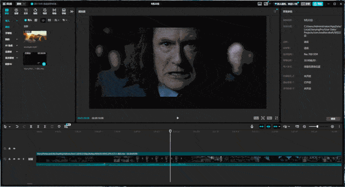Open the 菜单 menu dropdown
Viewport: 345px width, 187px height.
pyautogui.click(x=21, y=4)
